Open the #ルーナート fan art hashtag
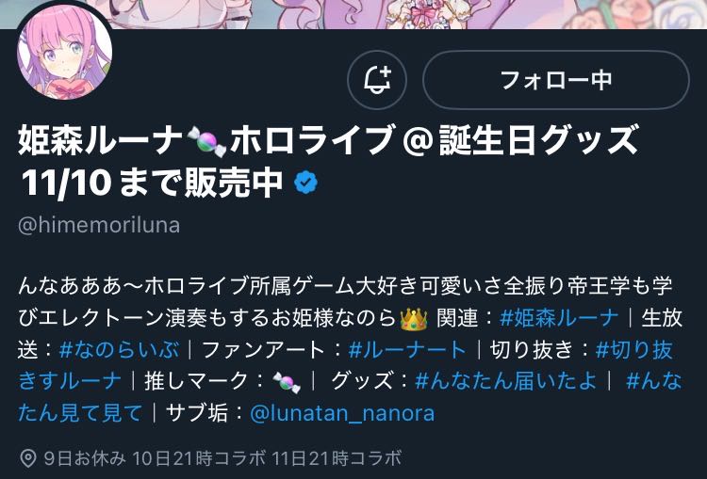Screen dimensions: 707x479 [407, 350]
